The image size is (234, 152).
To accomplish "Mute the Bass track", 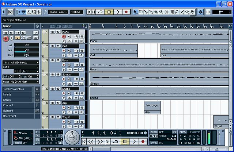I will click(x=52, y=60).
